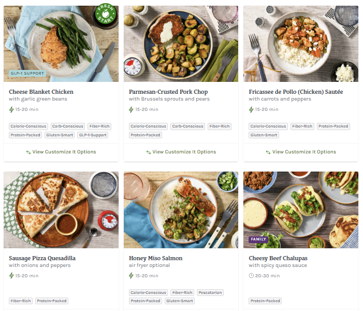Open the Fricassee de Pollo dish photo
363x311 pixels.
[x=301, y=44]
